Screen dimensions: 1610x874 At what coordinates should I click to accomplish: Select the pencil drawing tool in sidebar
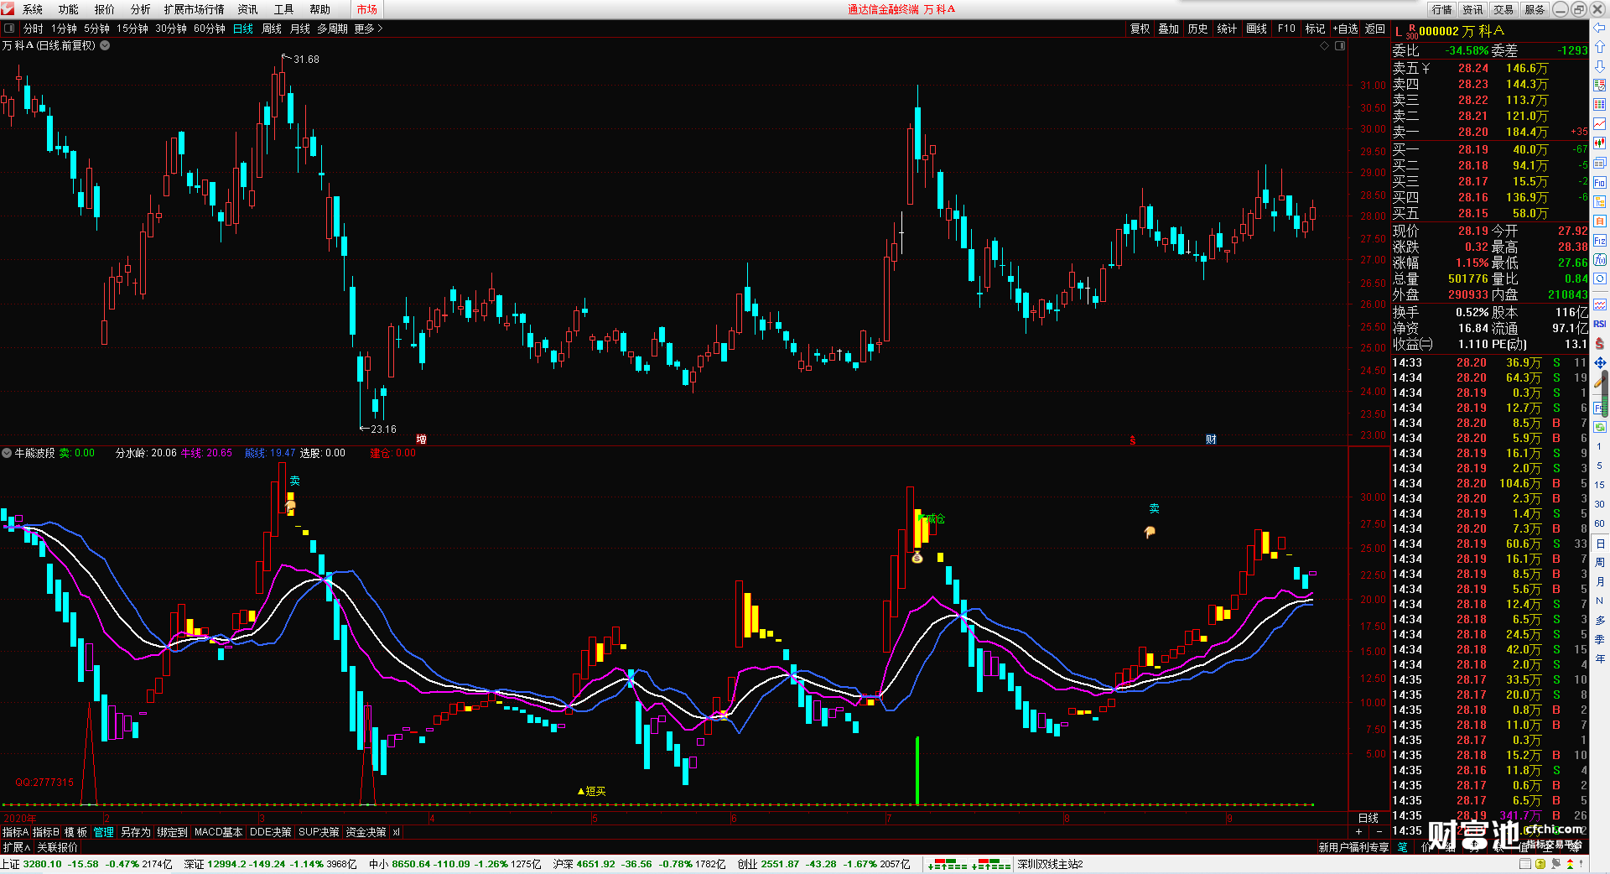[x=1600, y=382]
